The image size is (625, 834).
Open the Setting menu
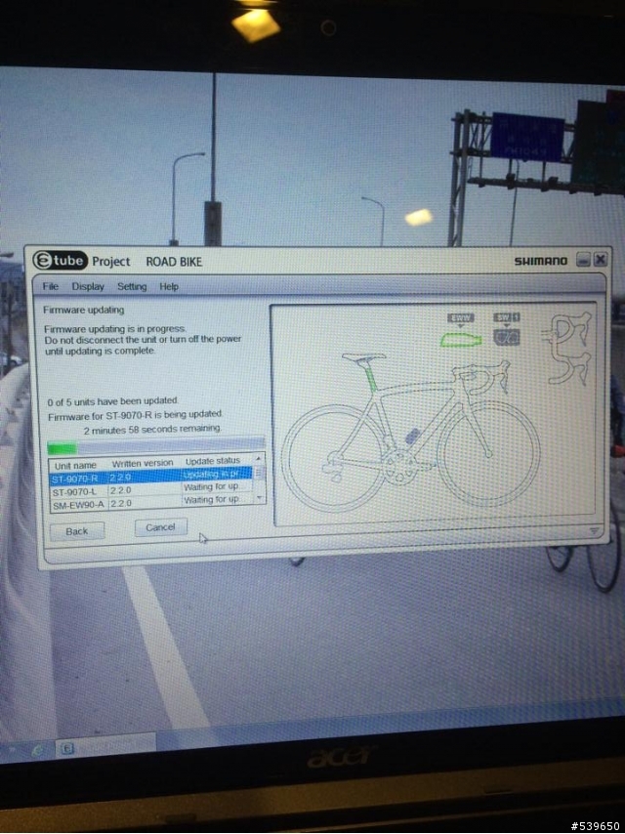pos(132,286)
